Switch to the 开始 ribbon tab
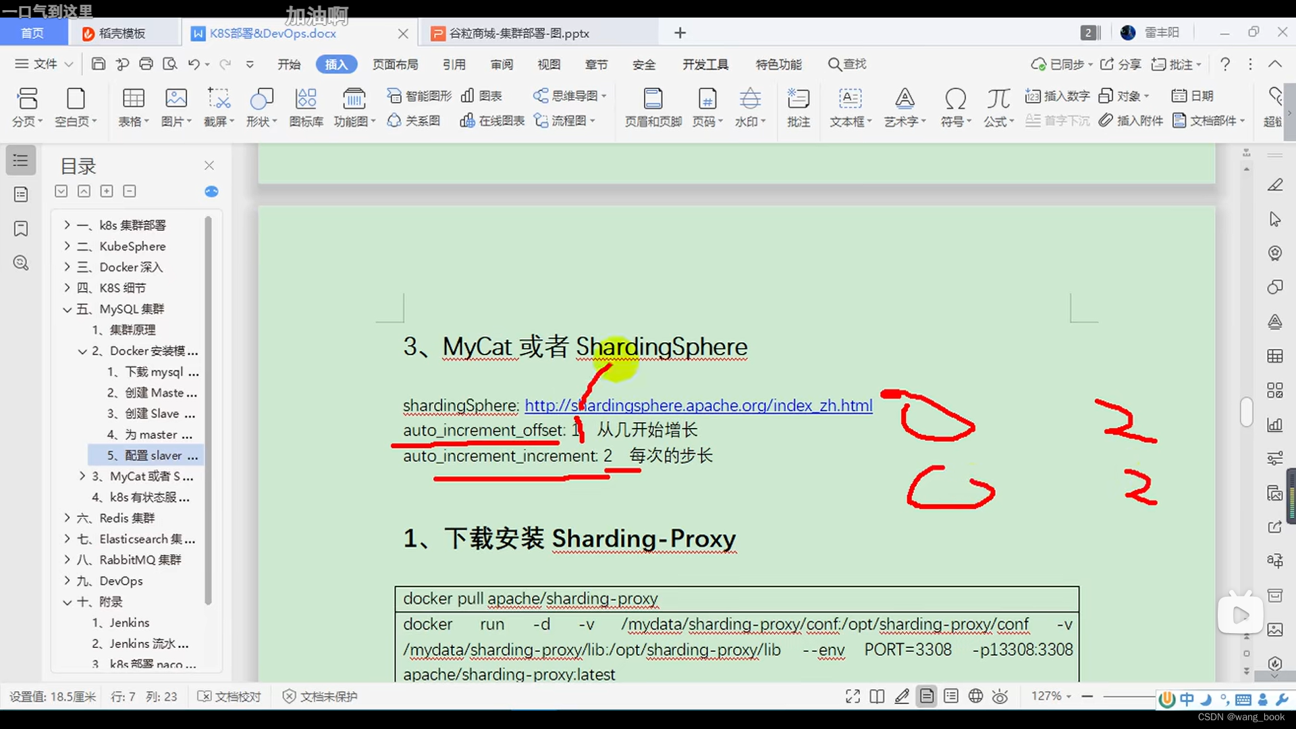1296x729 pixels. [x=289, y=64]
